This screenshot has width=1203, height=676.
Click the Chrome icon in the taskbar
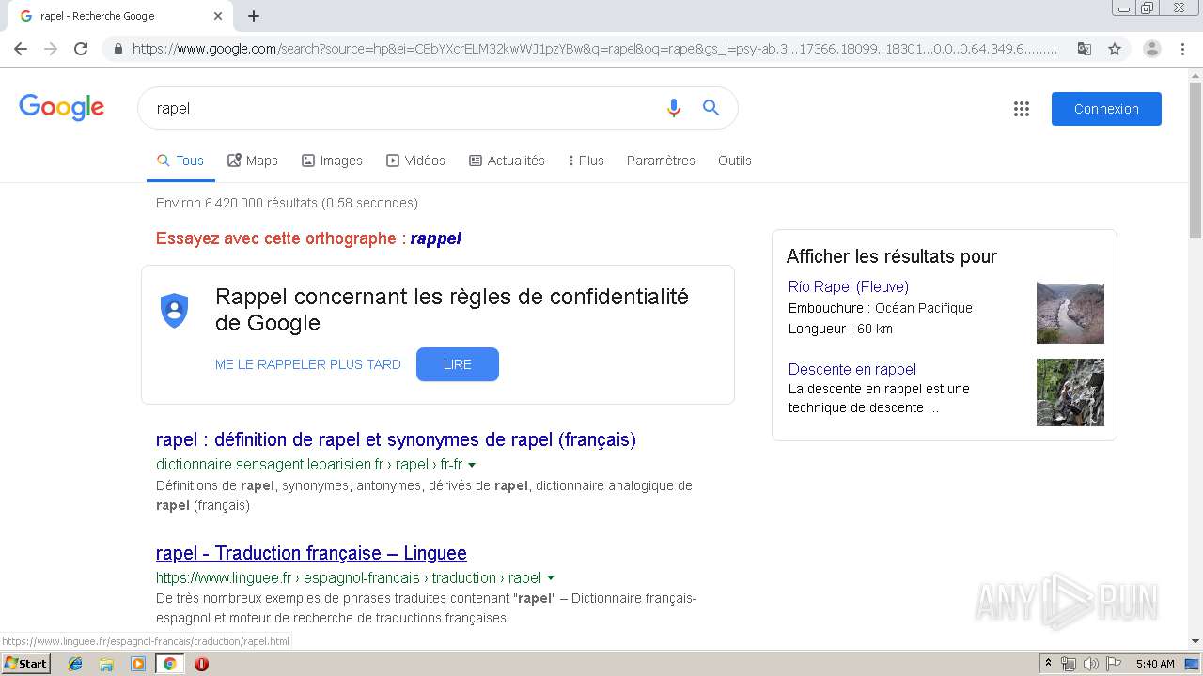tap(169, 664)
